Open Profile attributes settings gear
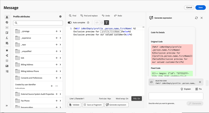209x113 pixels. (60, 16)
